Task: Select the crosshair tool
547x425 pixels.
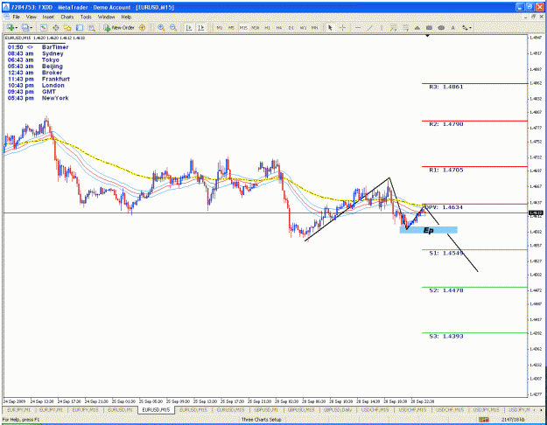Action: pos(342,27)
